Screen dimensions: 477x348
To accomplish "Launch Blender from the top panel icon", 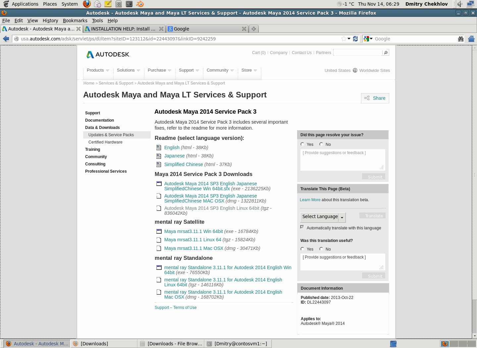I will coord(140,4).
